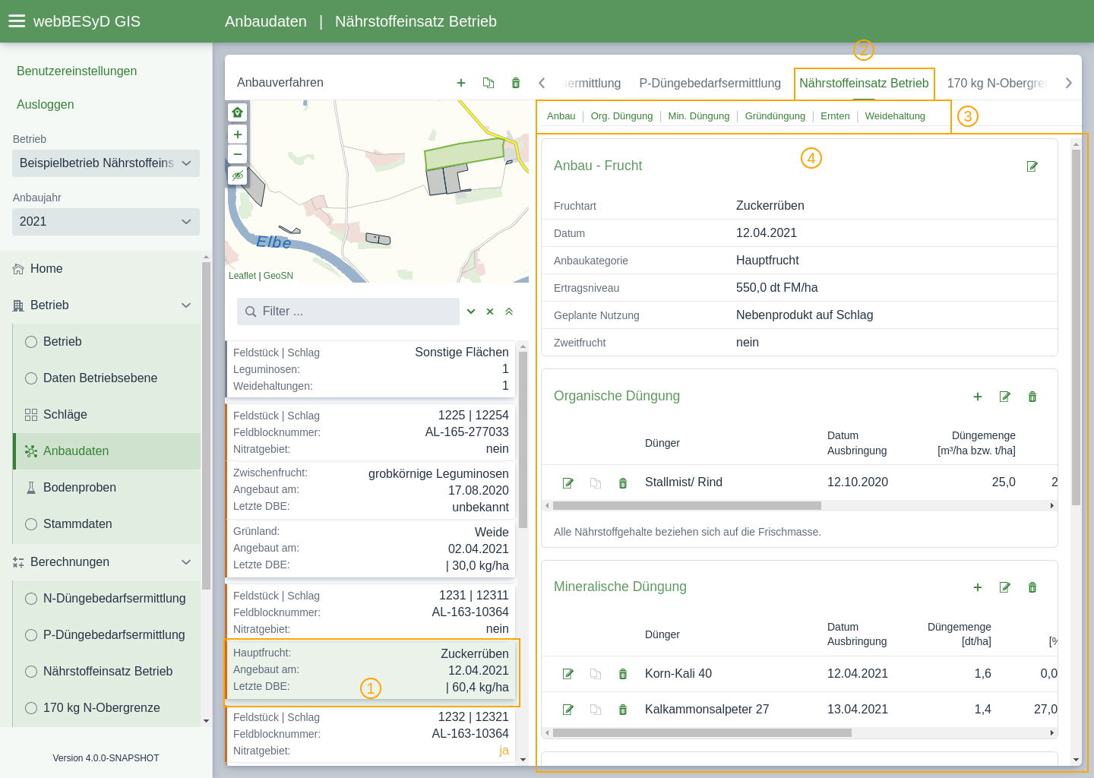This screenshot has height=778, width=1094.
Task: Edit the Kalkammonsalpeter 27 row
Action: [x=568, y=710]
